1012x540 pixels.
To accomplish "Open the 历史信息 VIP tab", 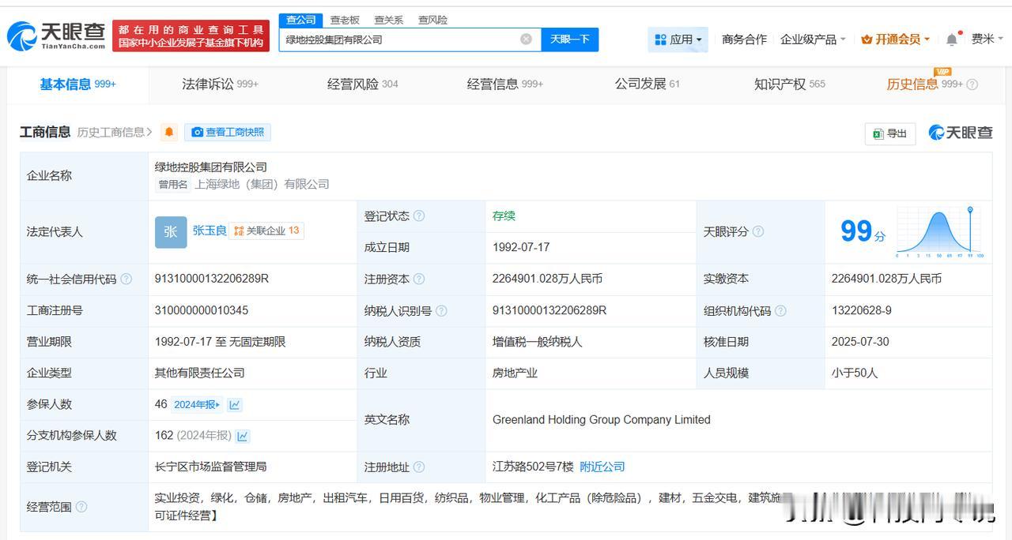I will click(x=925, y=84).
